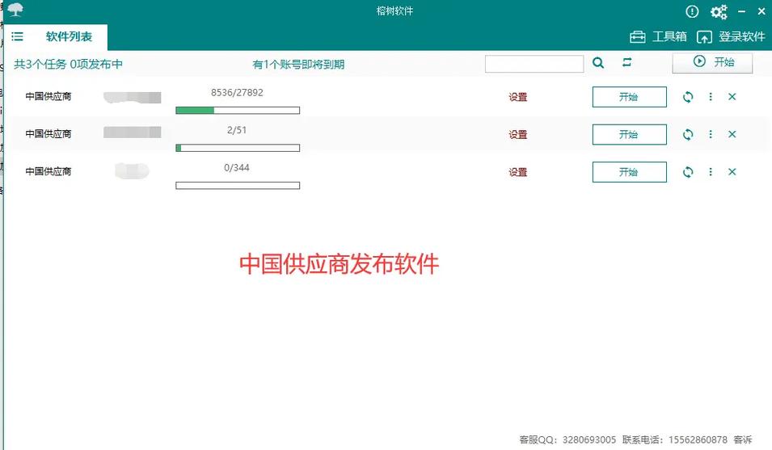Refresh the 8536/27892 task row
The width and height of the screenshot is (772, 450).
coord(688,97)
